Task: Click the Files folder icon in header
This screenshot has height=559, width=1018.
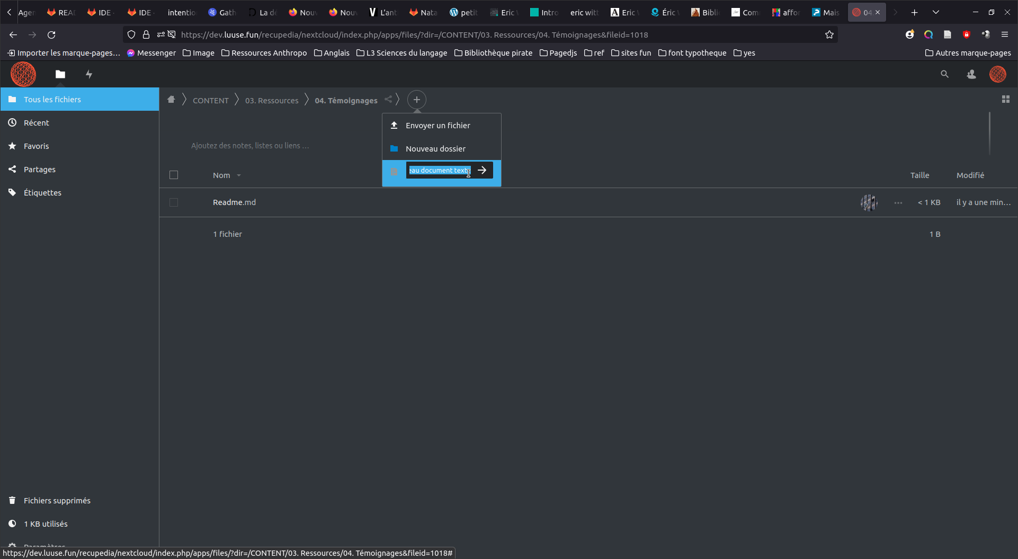Action: point(60,75)
